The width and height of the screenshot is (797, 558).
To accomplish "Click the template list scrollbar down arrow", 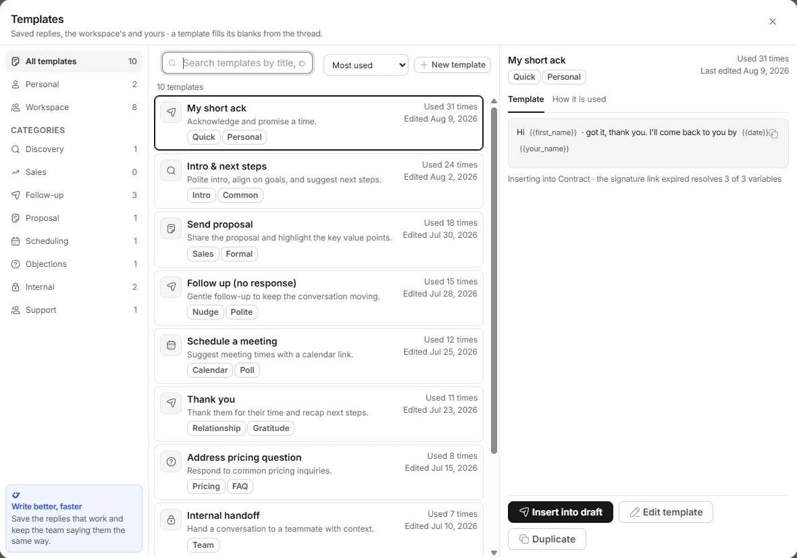I will tap(494, 553).
